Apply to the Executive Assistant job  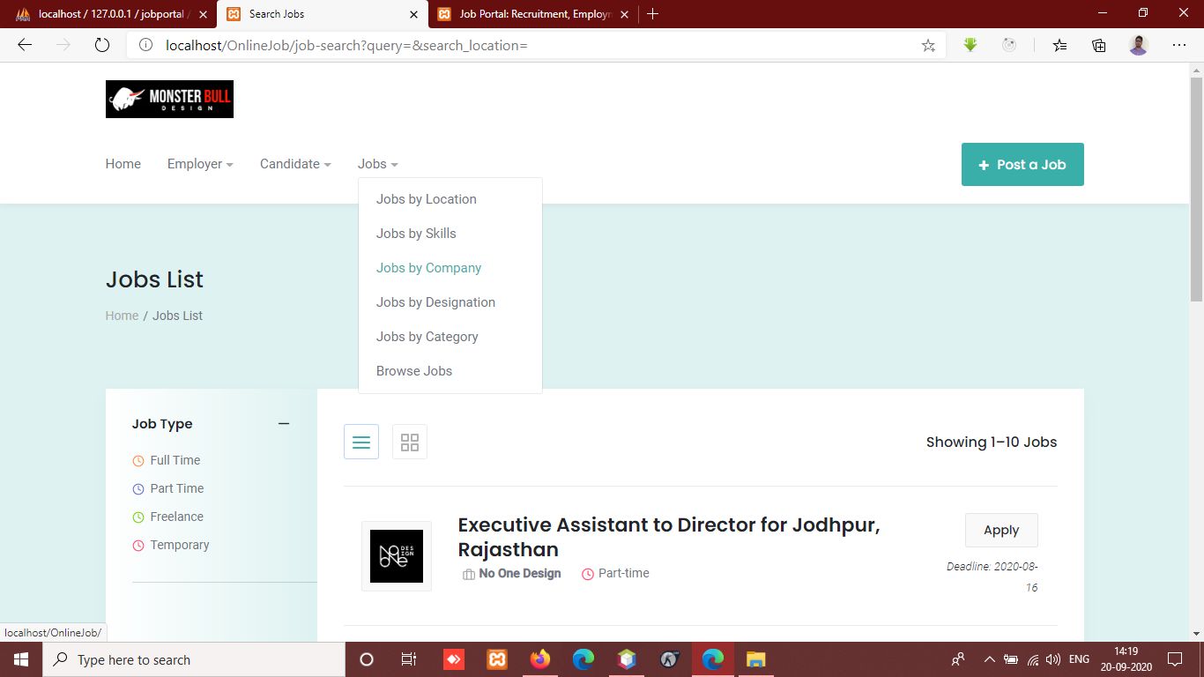coord(1001,530)
